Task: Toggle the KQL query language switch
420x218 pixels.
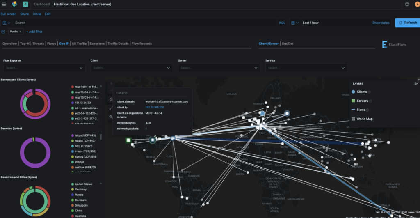Action: pyautogui.click(x=282, y=23)
